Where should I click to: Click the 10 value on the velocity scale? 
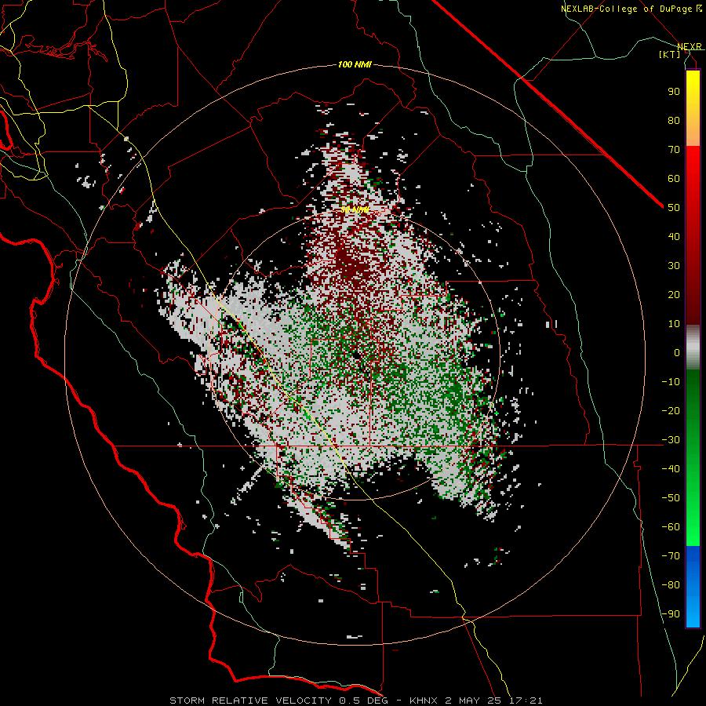coord(674,324)
